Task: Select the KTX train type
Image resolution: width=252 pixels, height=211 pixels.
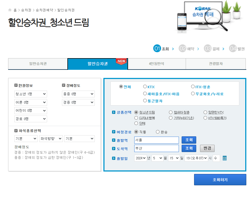Action: 145,86
